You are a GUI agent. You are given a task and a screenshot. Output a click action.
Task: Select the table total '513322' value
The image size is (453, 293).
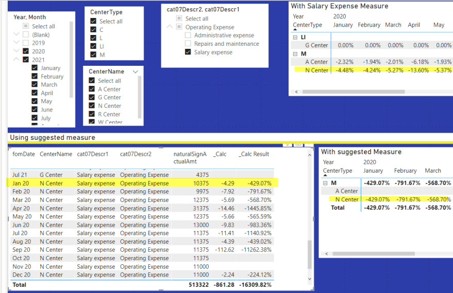[x=199, y=285]
